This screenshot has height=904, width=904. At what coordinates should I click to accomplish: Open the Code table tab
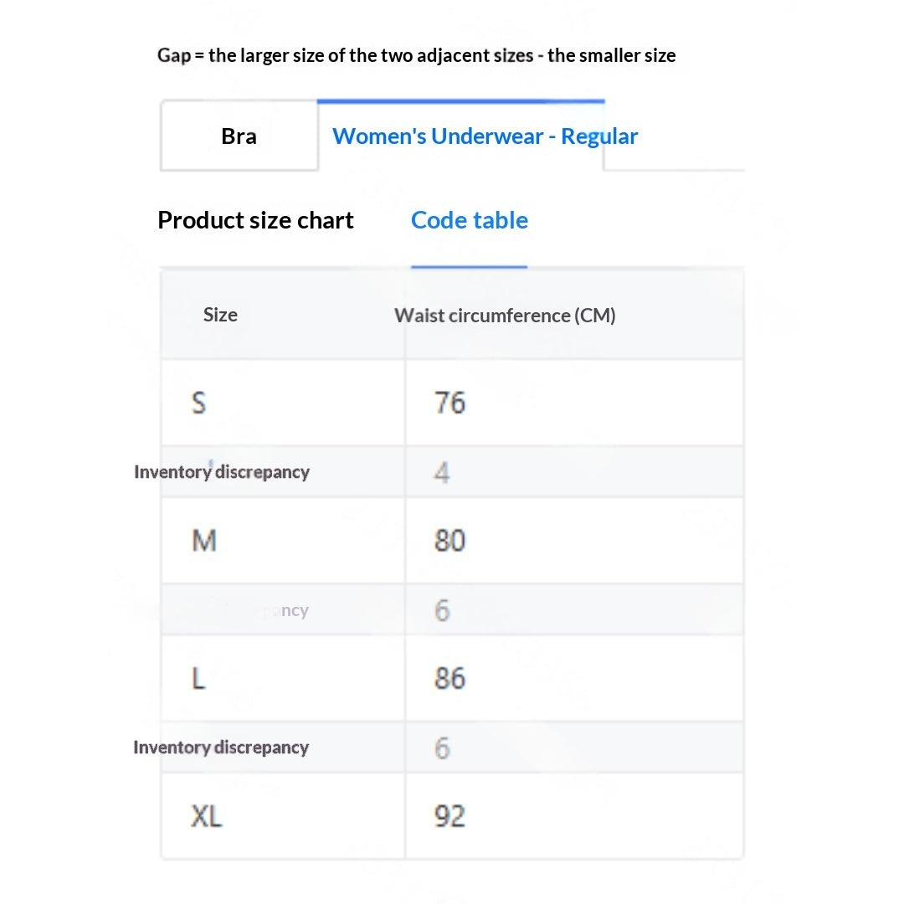[x=470, y=220]
